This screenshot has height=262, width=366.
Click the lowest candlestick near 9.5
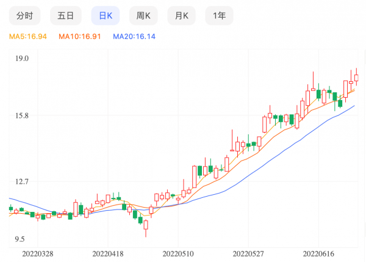(x=146, y=226)
